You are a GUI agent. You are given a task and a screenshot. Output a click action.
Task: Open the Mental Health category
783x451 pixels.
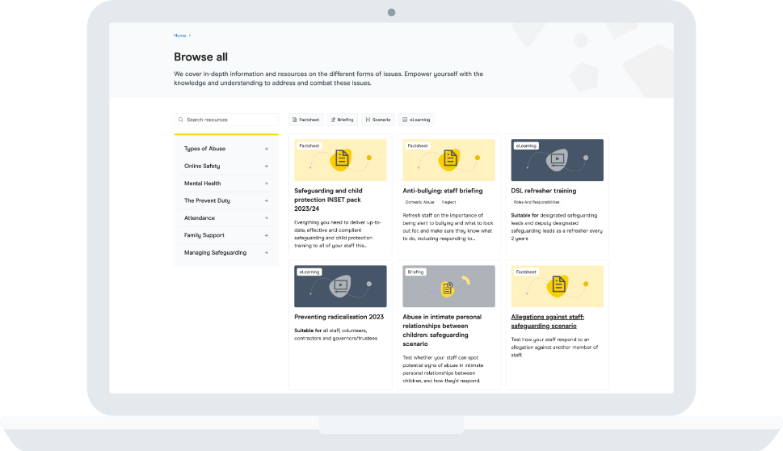click(x=226, y=183)
